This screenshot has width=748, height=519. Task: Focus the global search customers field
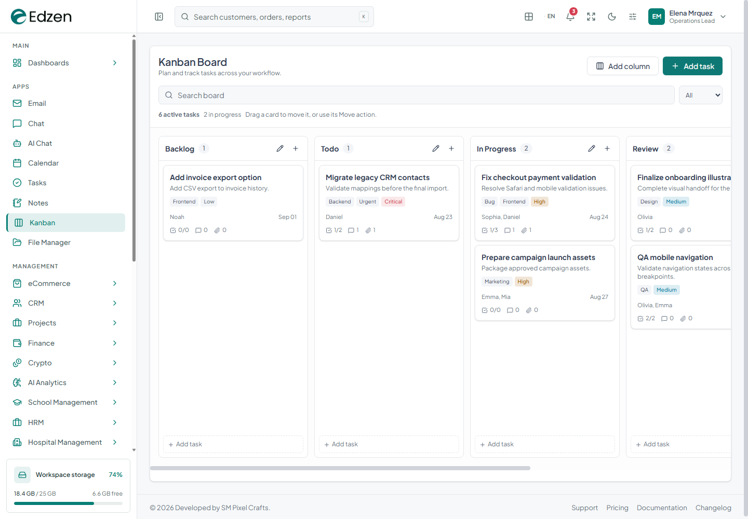coord(274,17)
